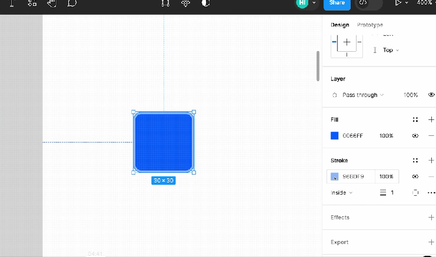Add an export setting with Export plus

431,242
